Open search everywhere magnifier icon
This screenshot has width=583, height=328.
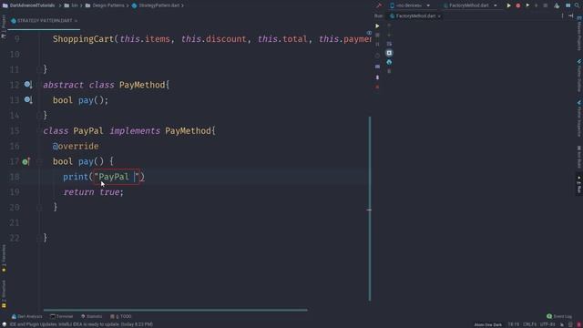577,5
